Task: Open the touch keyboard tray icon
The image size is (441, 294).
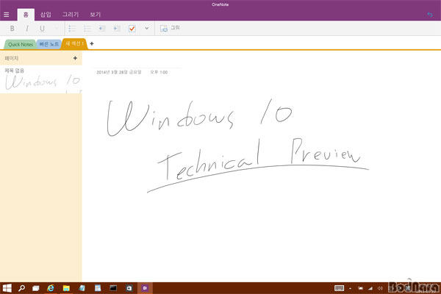Action: click(x=339, y=288)
